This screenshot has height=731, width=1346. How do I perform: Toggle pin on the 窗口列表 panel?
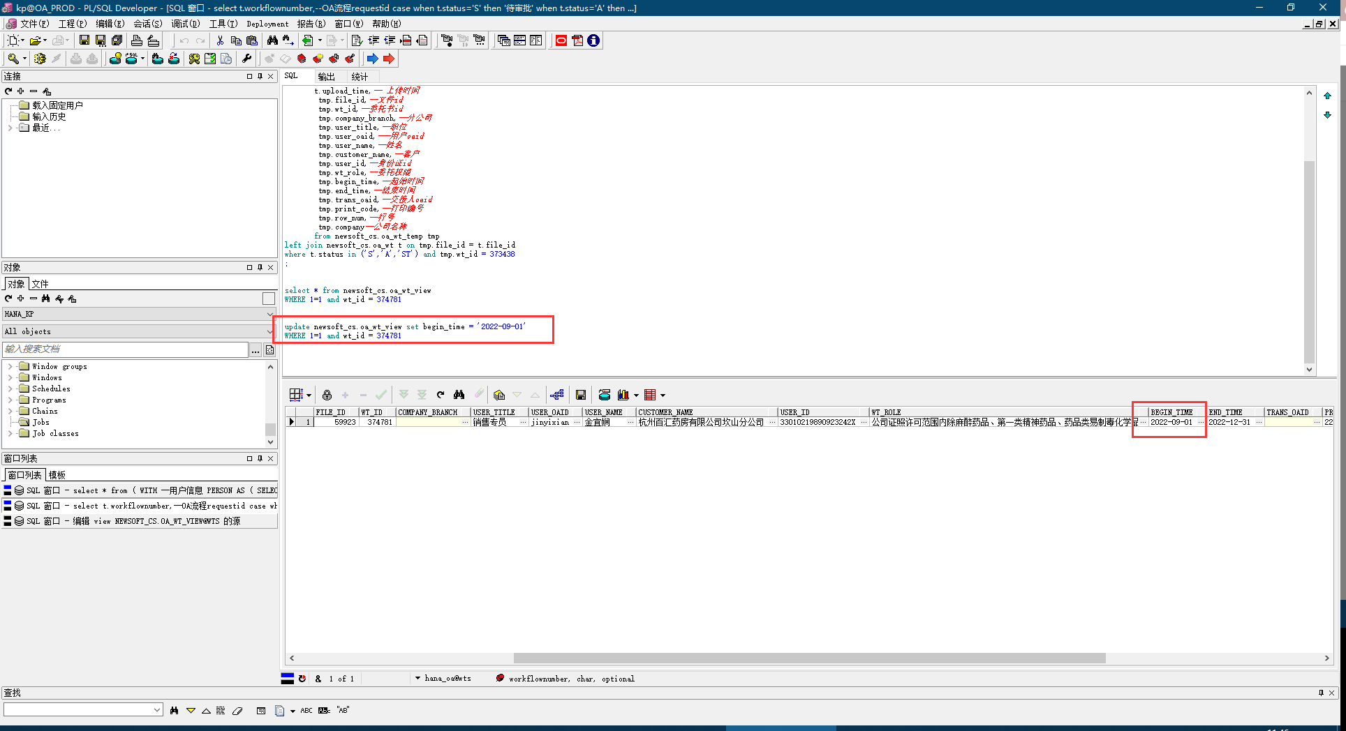(x=260, y=458)
